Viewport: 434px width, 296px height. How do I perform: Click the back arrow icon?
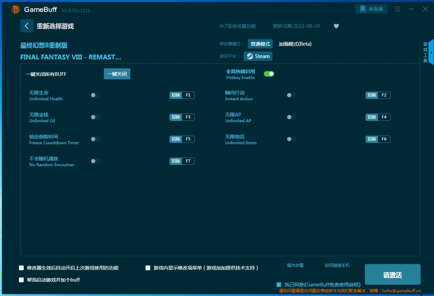[x=27, y=26]
